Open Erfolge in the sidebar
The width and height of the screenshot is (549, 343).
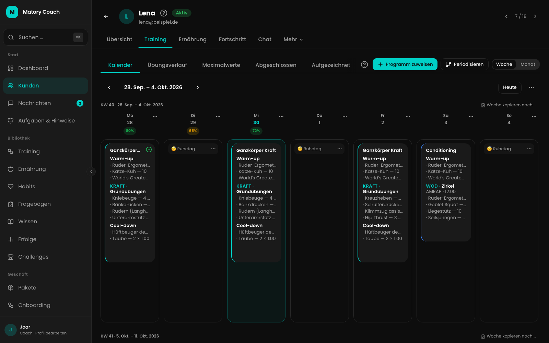(46, 239)
